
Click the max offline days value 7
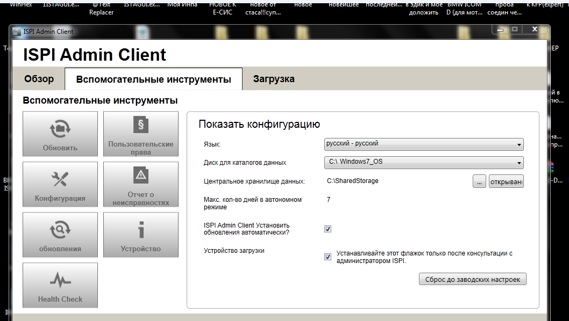[x=329, y=200]
